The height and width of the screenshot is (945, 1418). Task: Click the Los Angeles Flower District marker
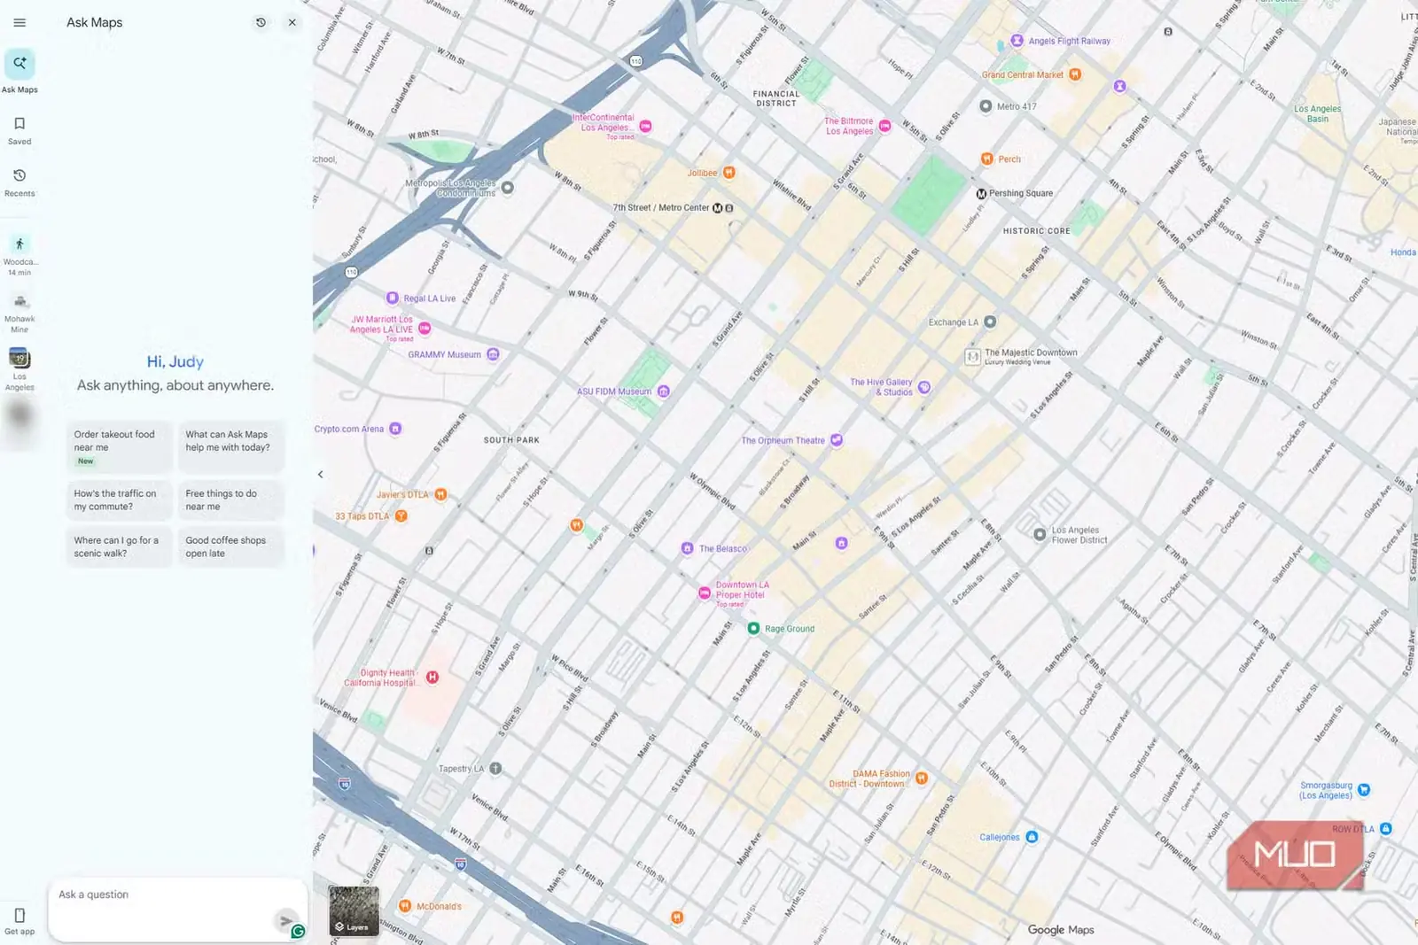[1040, 535]
